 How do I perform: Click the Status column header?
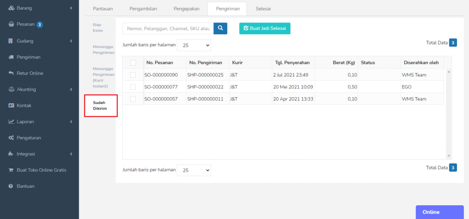tap(368, 62)
